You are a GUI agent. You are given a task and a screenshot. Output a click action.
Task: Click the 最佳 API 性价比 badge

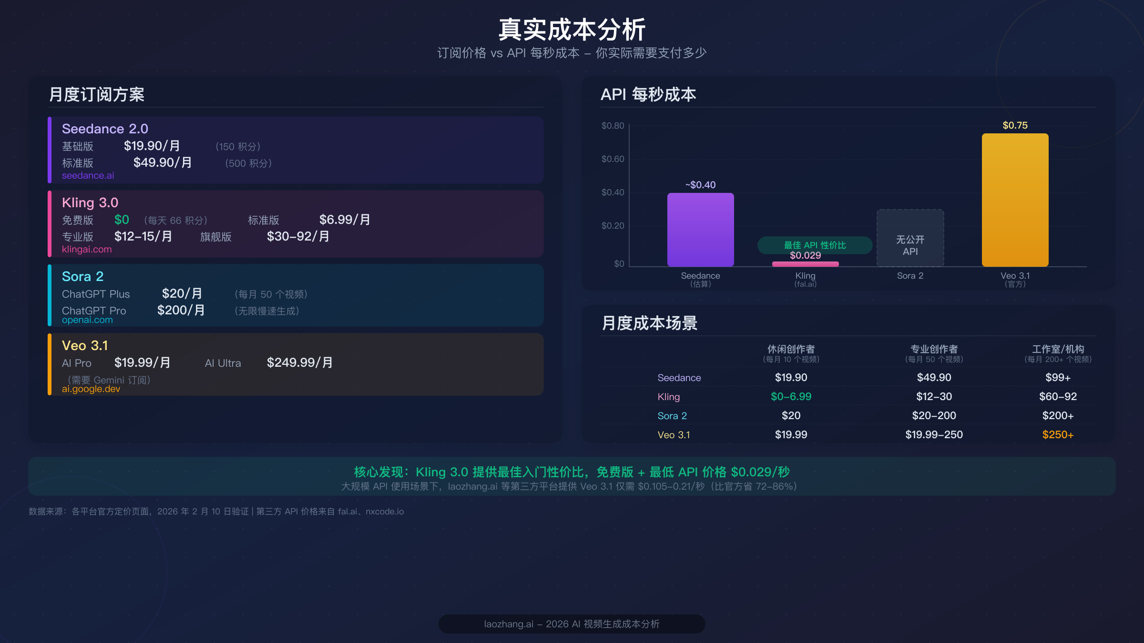[x=814, y=245]
